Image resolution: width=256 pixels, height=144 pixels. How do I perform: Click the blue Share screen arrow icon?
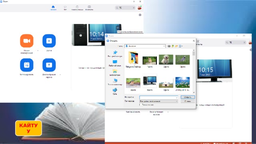pyautogui.click(x=49, y=65)
